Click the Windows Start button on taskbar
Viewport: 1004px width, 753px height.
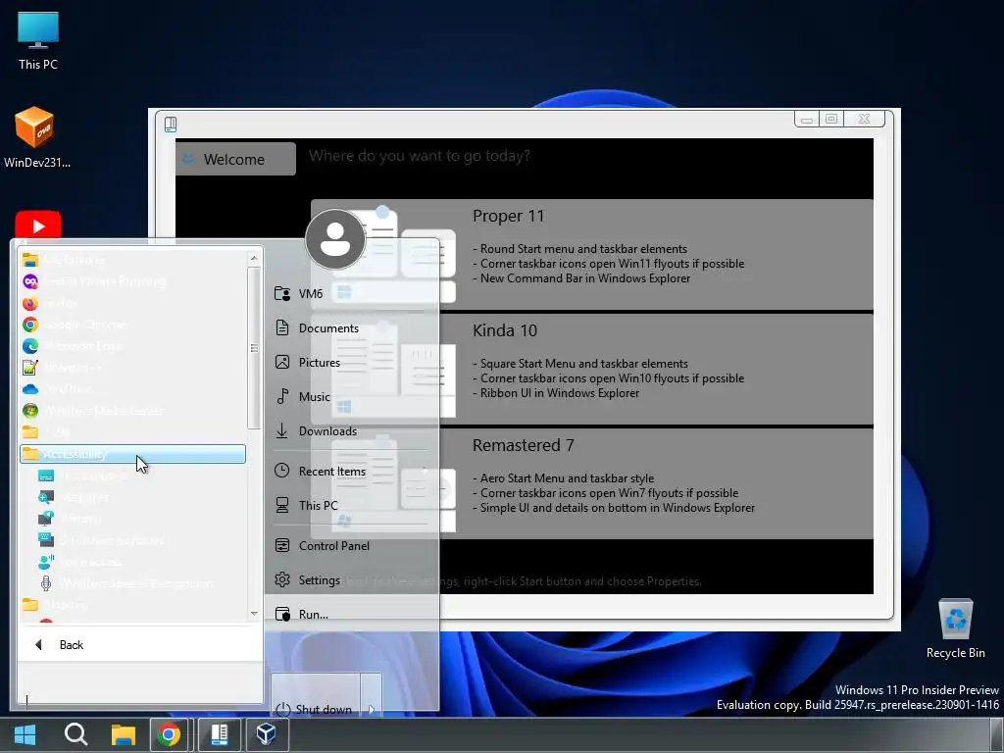(x=25, y=734)
